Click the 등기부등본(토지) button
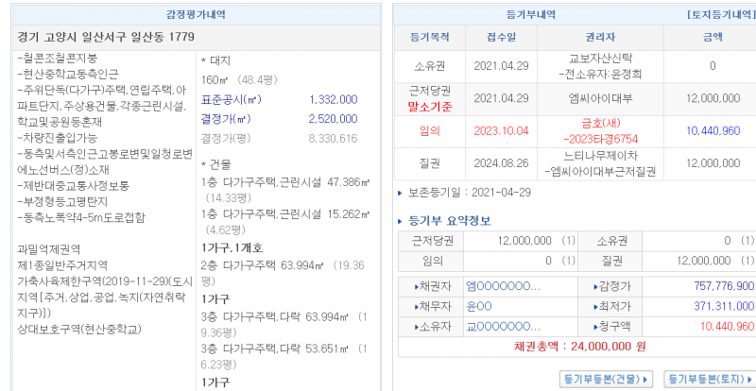The height and width of the screenshot is (391, 756). tap(711, 379)
